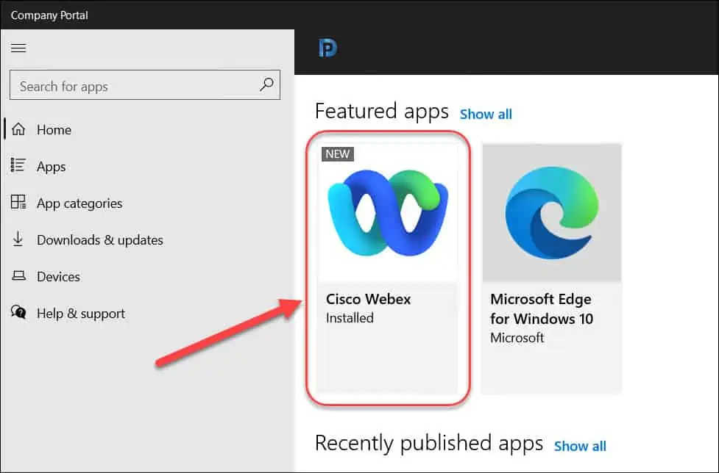This screenshot has width=719, height=473.
Task: Click the Microsoft publisher label
Action: (517, 338)
